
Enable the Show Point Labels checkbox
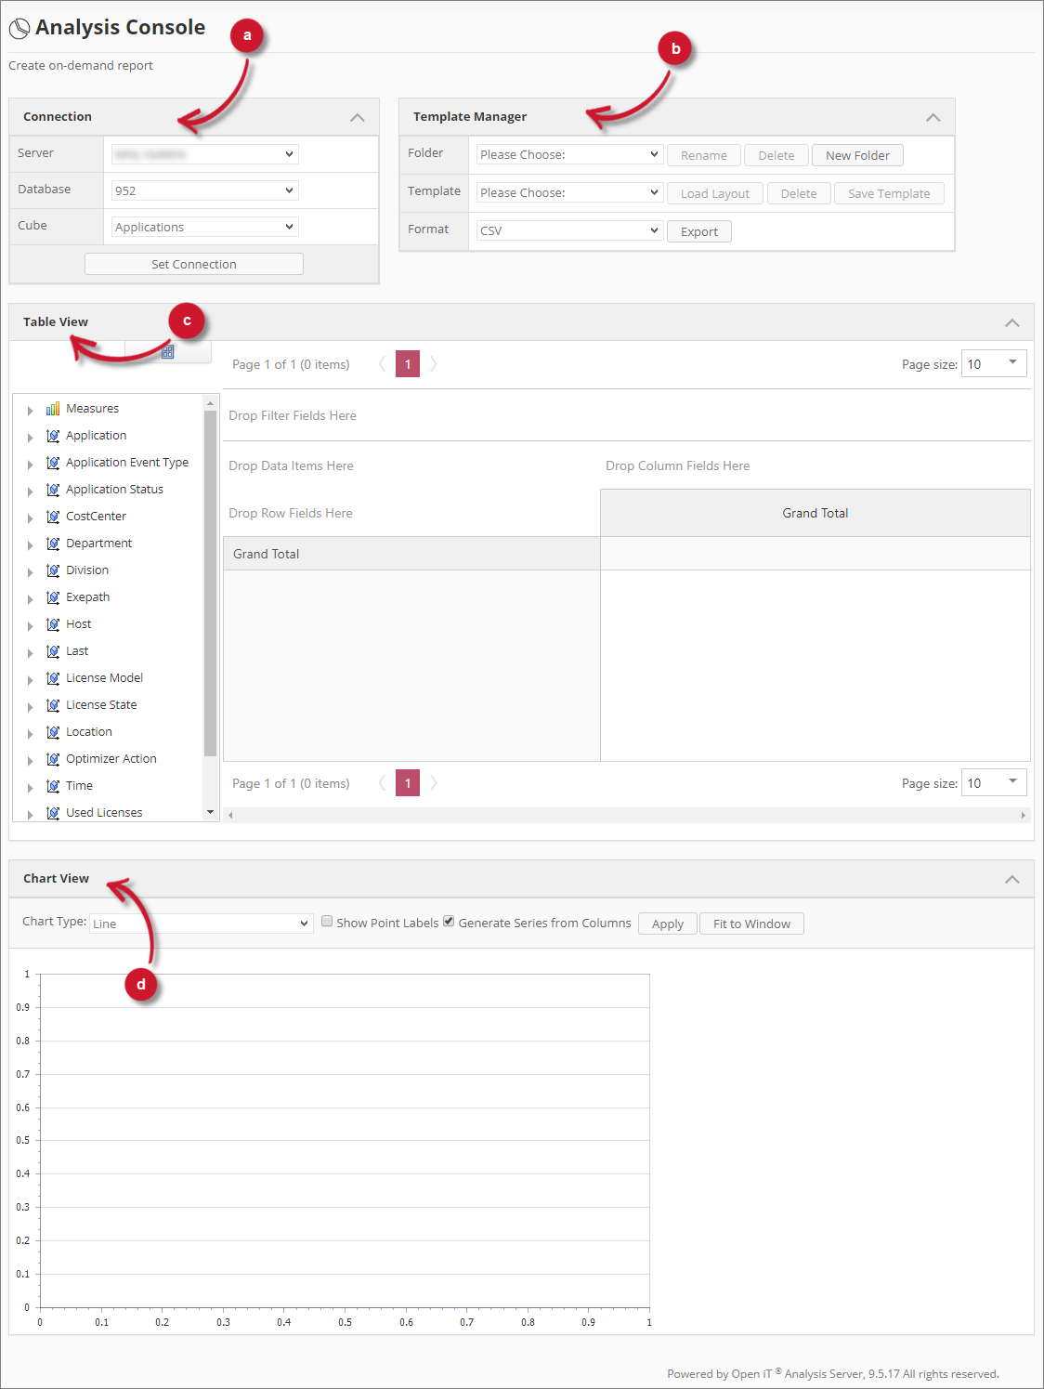pos(327,921)
